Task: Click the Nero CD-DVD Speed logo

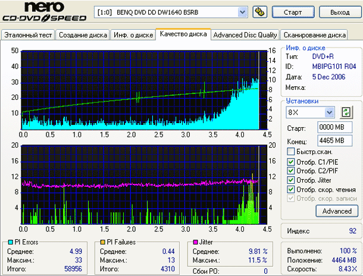Action: click(x=46, y=13)
